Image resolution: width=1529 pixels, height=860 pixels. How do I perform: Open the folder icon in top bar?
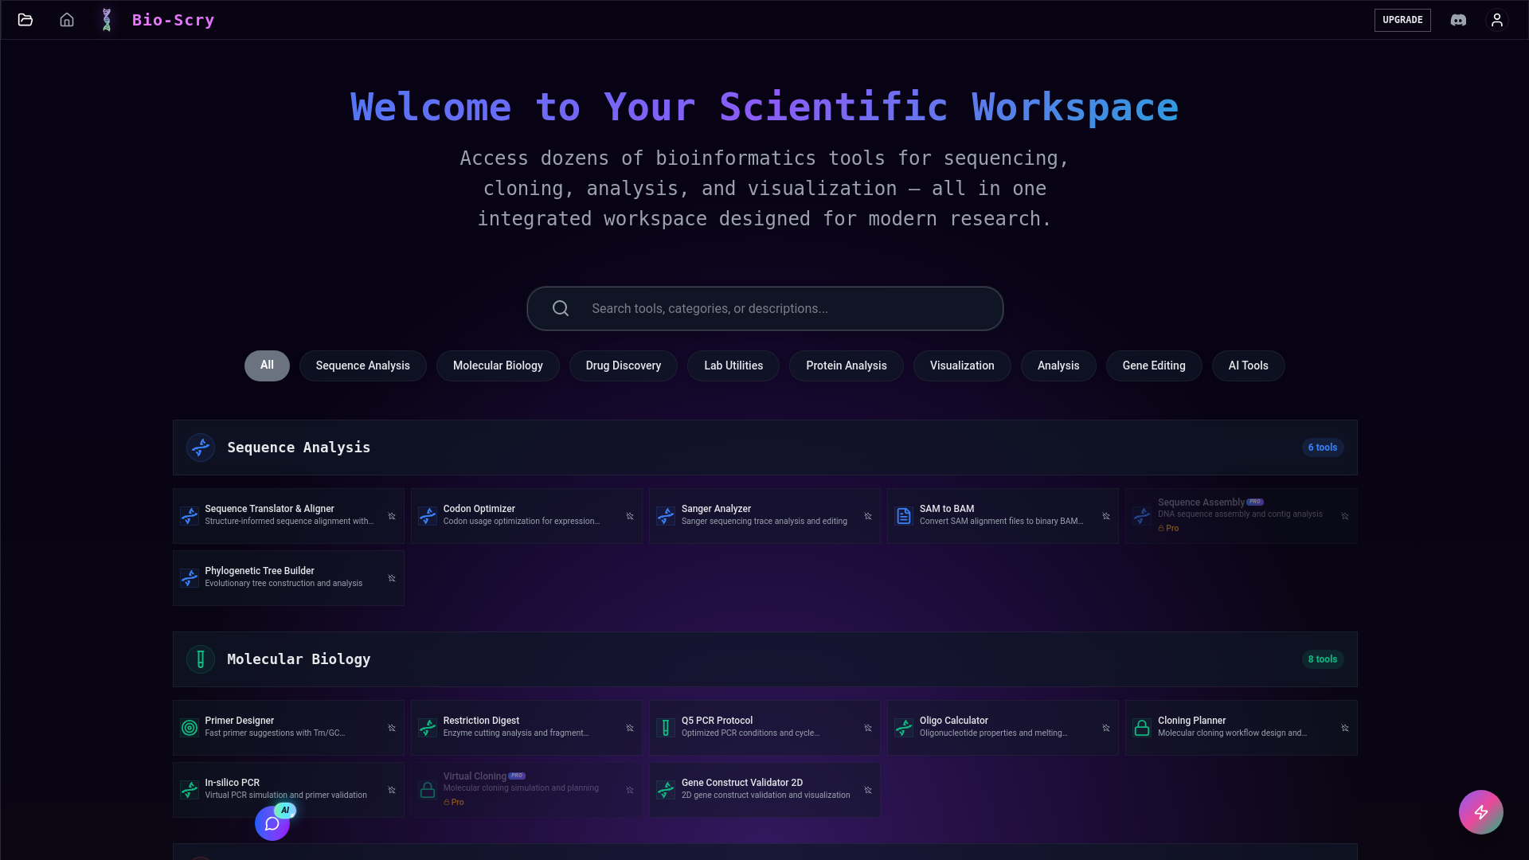click(25, 20)
